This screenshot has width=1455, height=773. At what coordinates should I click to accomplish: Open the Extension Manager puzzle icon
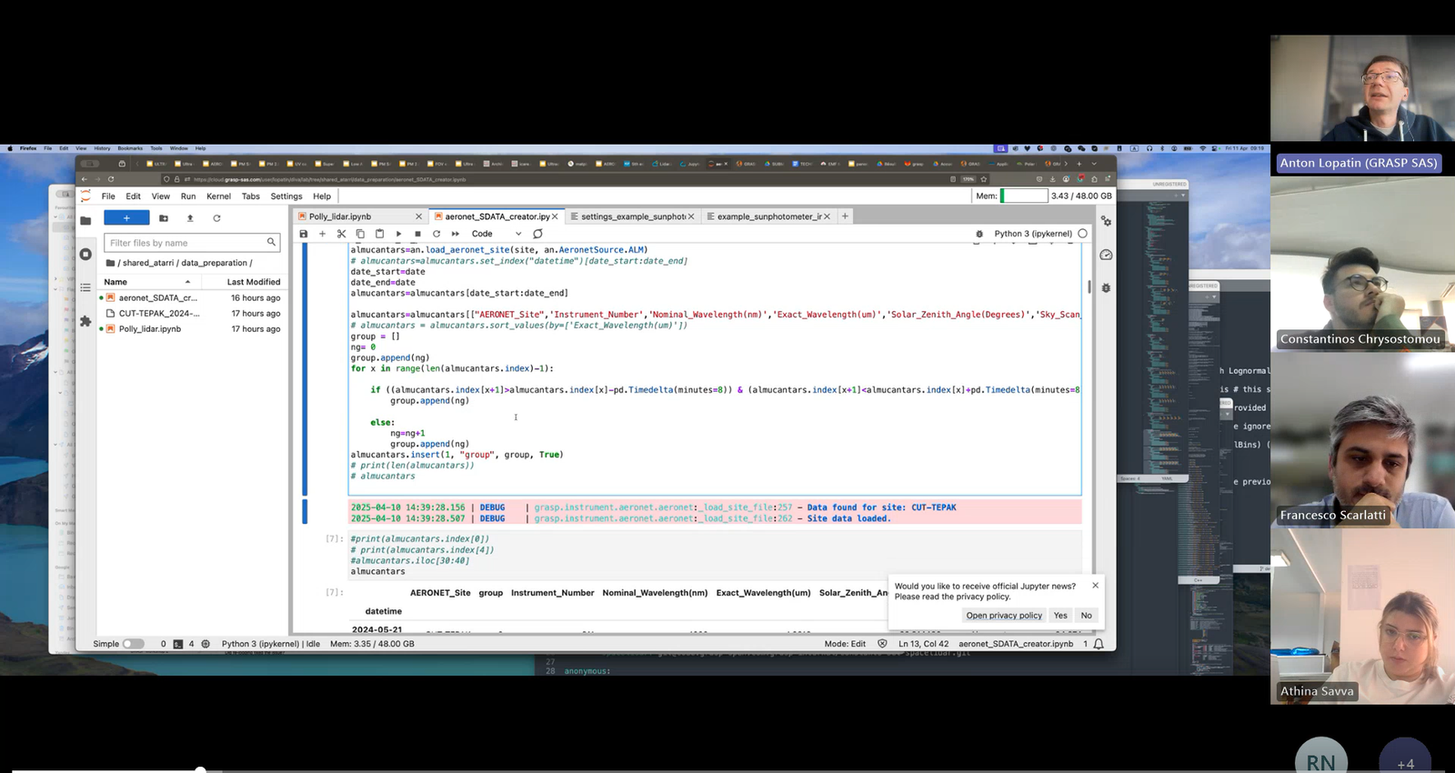click(85, 321)
